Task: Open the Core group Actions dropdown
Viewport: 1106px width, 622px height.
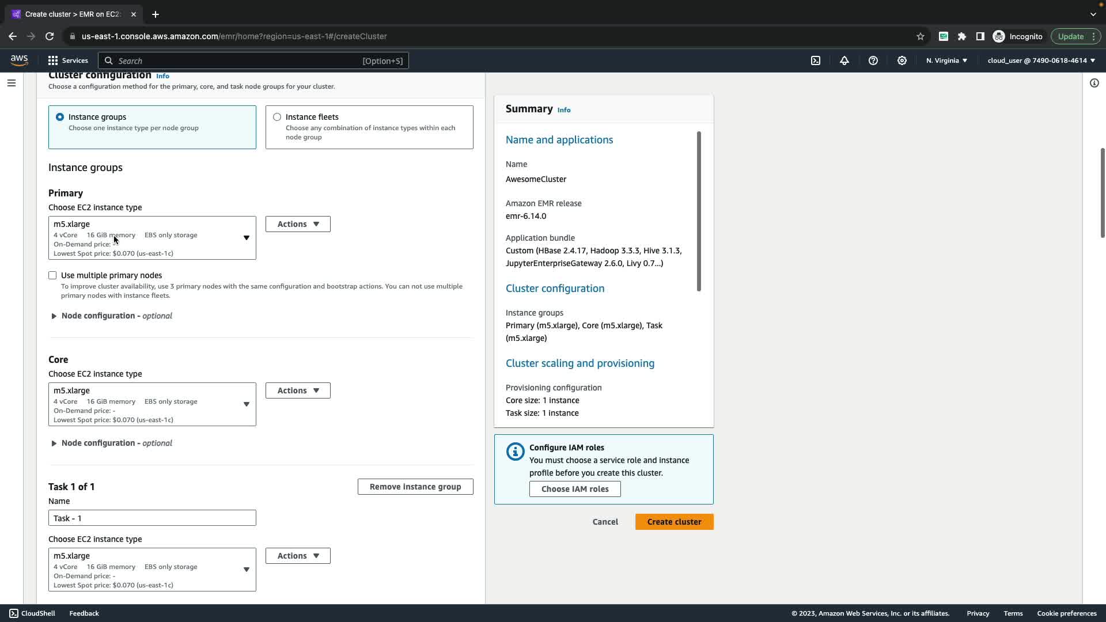Action: pos(298,390)
